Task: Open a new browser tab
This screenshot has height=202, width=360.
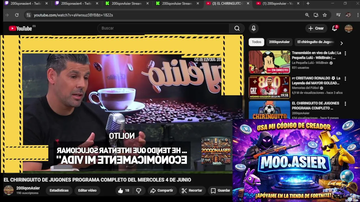Action: pos(308,3)
